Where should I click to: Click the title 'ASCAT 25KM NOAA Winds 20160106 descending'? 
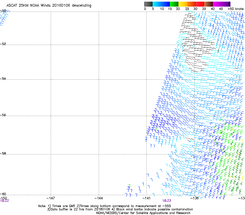49,6
